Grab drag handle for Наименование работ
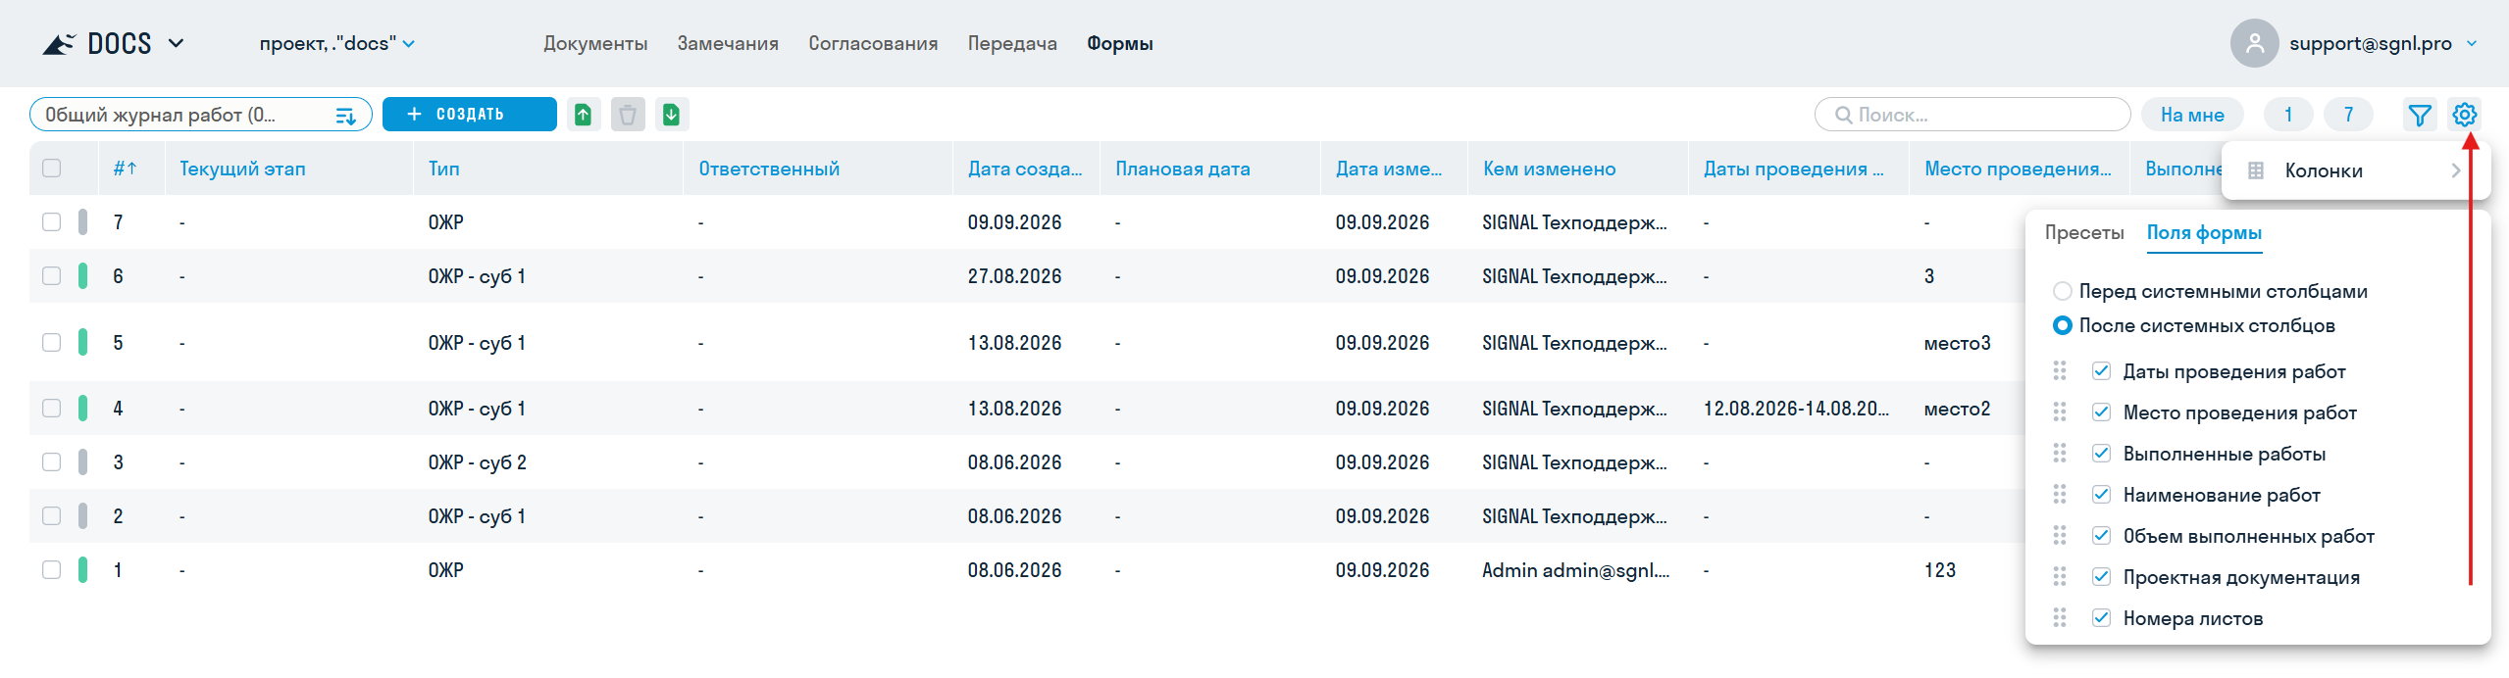This screenshot has height=678, width=2509. 2060,495
